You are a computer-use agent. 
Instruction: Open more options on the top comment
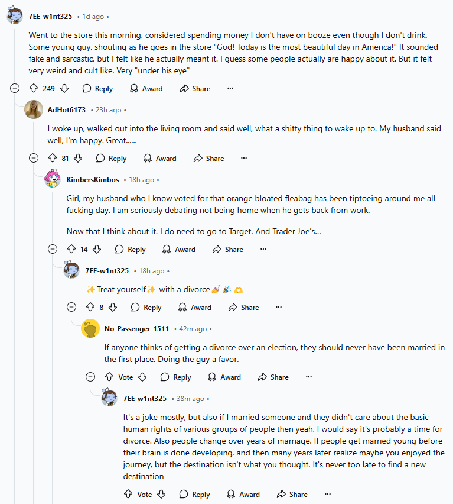230,88
